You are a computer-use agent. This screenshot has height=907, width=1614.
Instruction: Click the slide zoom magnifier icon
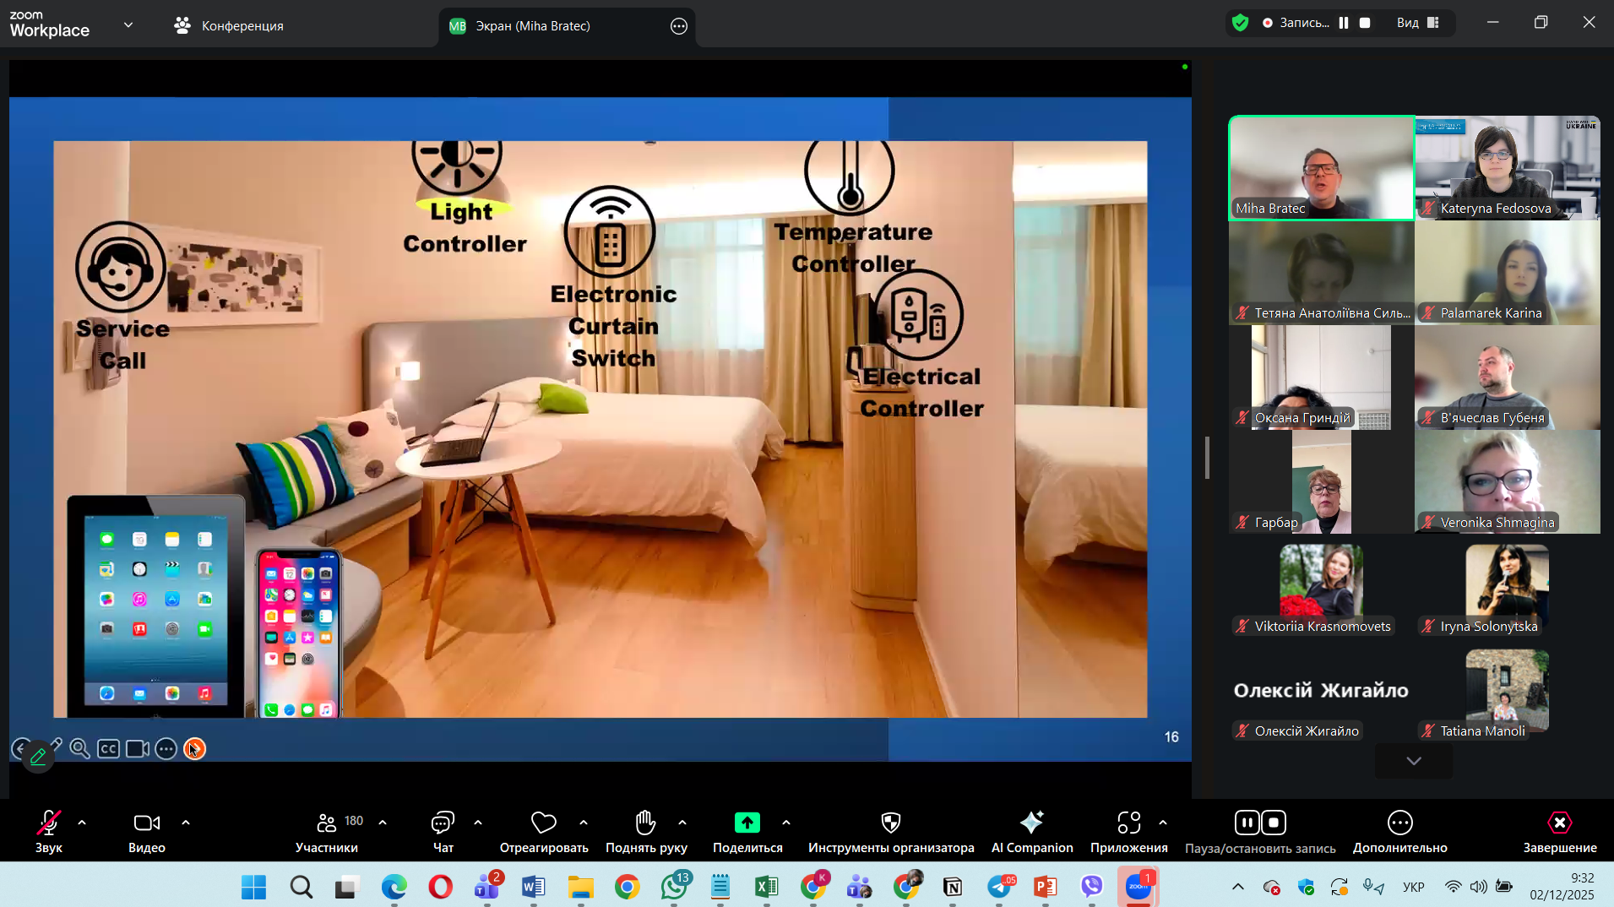[80, 749]
